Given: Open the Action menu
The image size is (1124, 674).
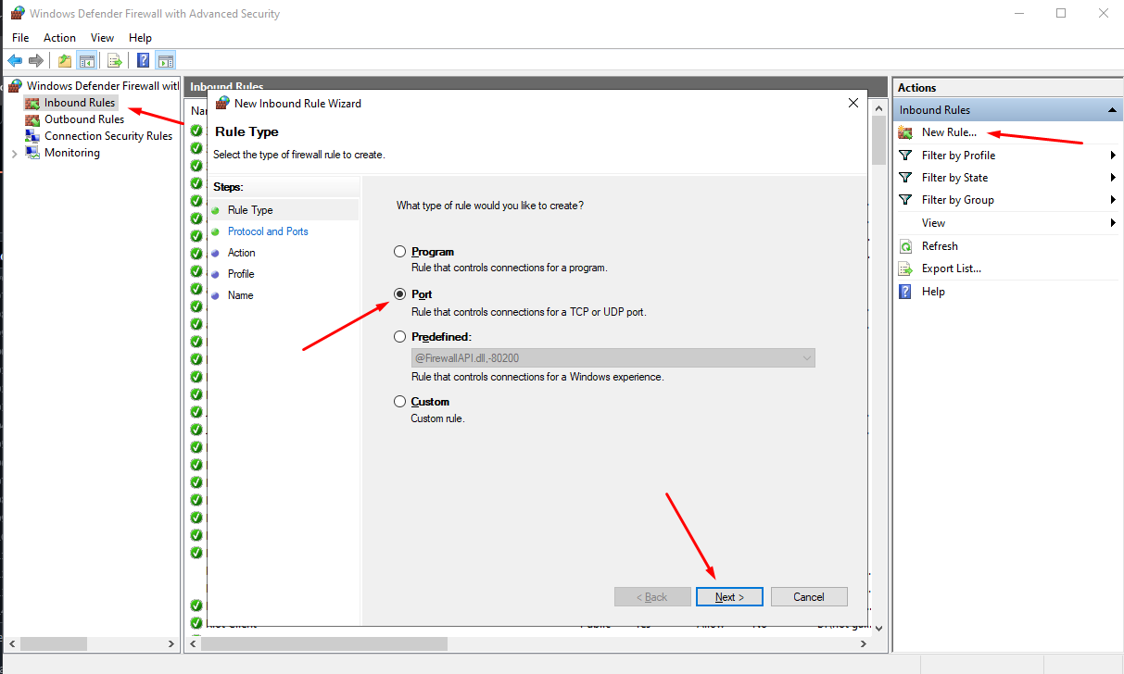Looking at the screenshot, I should (60, 38).
